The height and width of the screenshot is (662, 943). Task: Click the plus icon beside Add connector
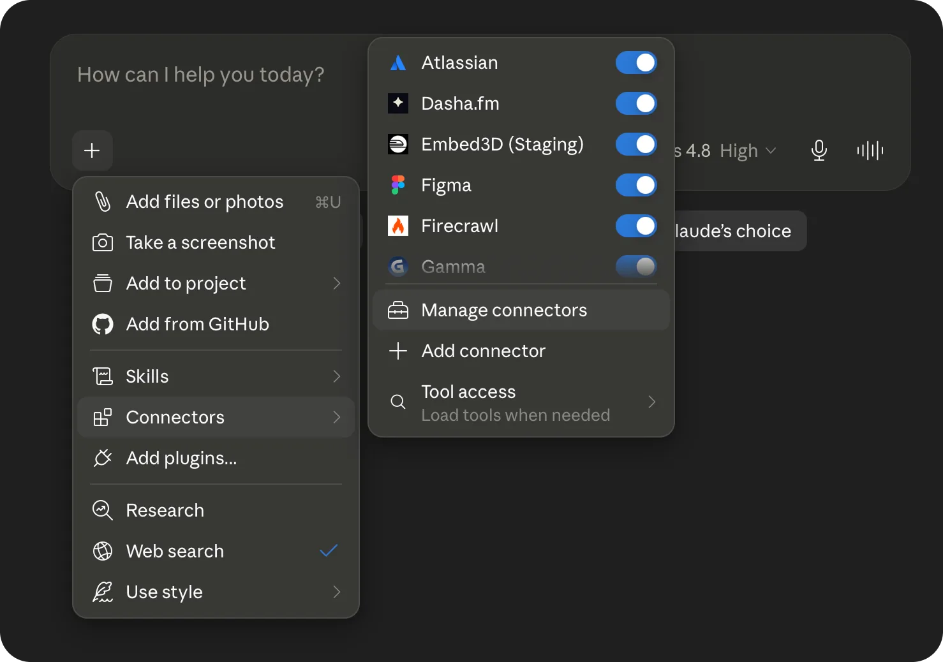click(x=398, y=351)
